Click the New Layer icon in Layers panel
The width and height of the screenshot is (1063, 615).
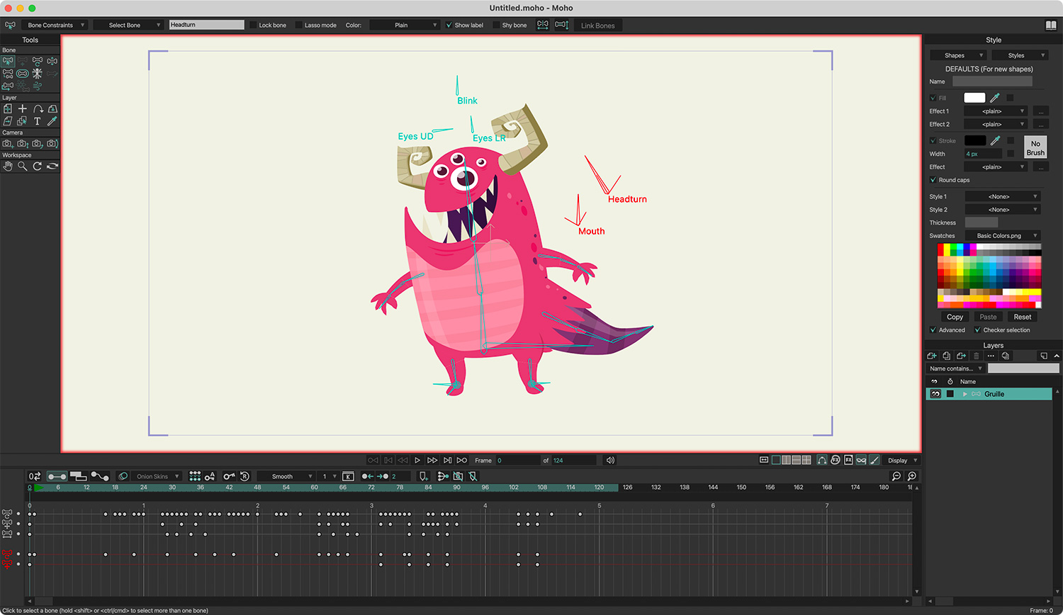932,356
